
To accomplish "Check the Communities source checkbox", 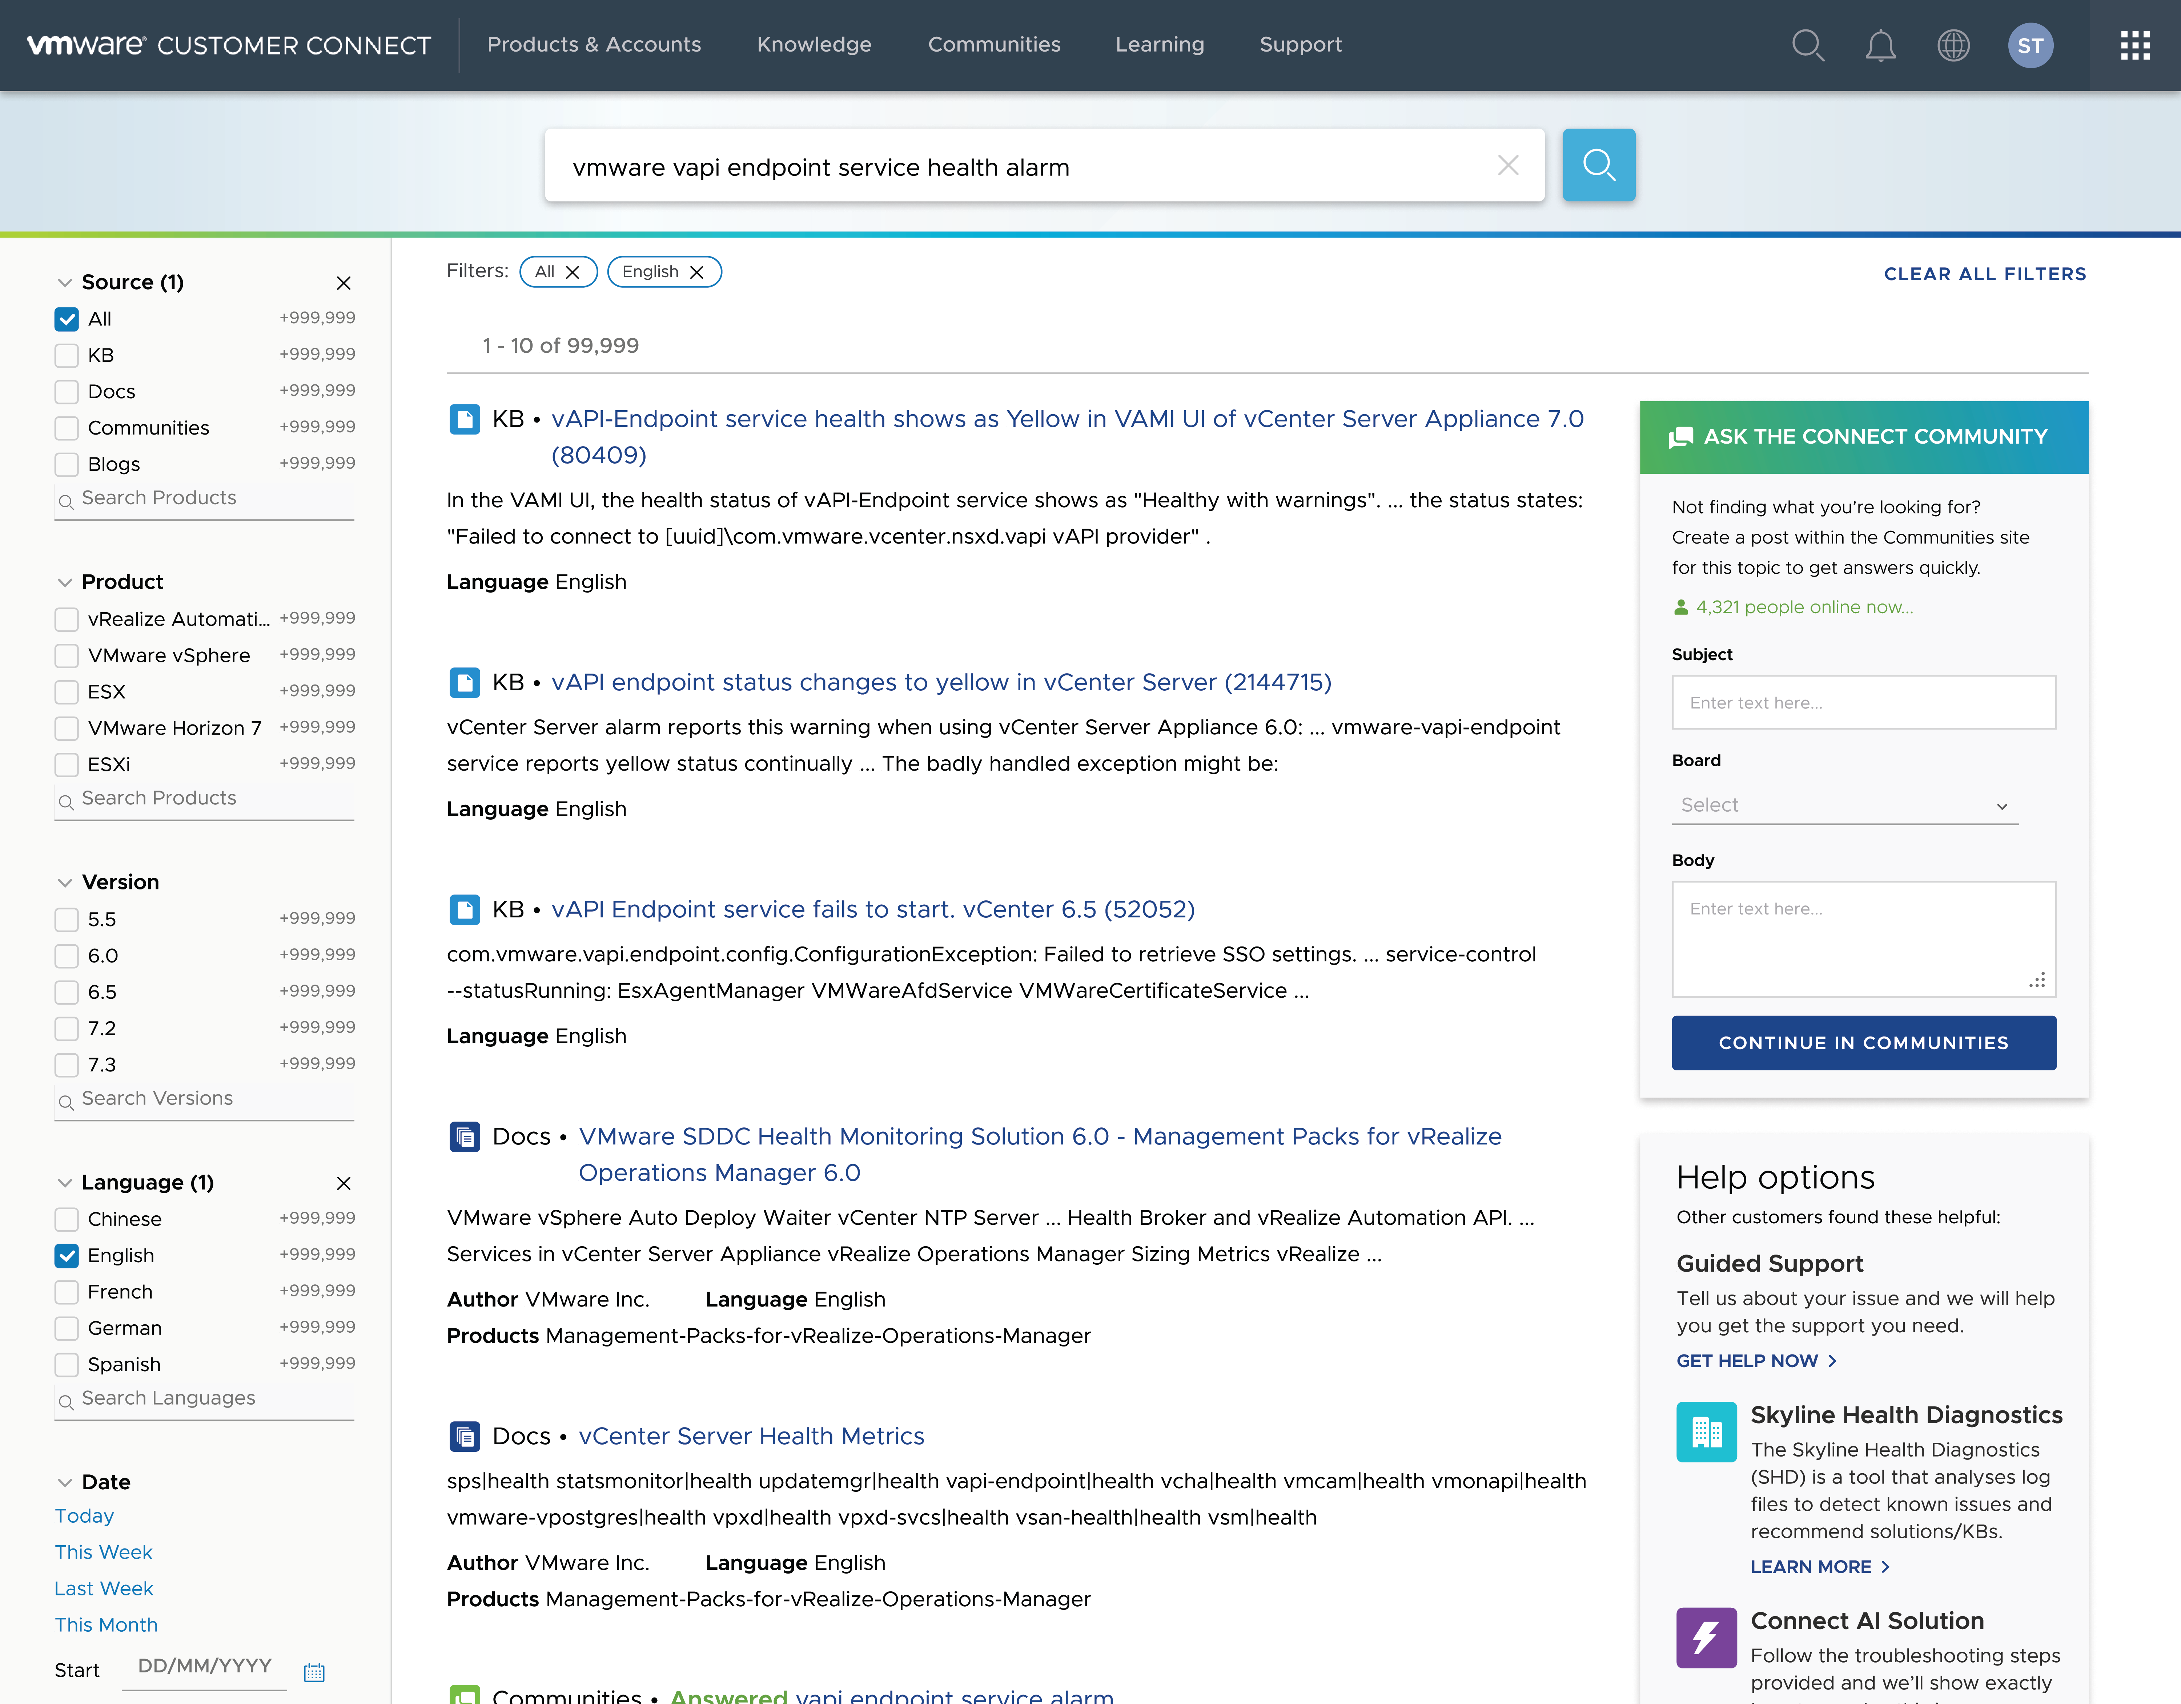I will [x=67, y=428].
